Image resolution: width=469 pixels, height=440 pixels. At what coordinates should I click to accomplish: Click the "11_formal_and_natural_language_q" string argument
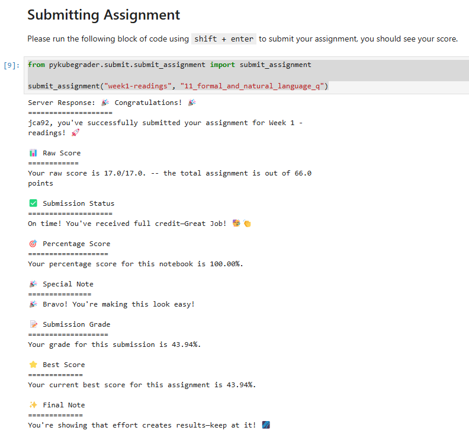pos(252,86)
